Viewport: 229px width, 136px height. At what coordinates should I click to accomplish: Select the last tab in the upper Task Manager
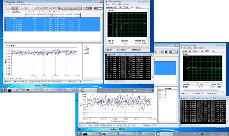click(x=137, y=8)
